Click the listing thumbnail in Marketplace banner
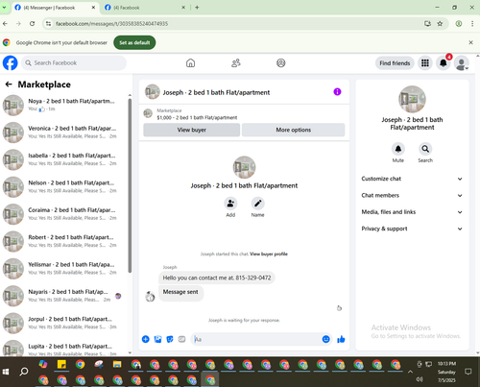This screenshot has height=387, width=480. (148, 113)
